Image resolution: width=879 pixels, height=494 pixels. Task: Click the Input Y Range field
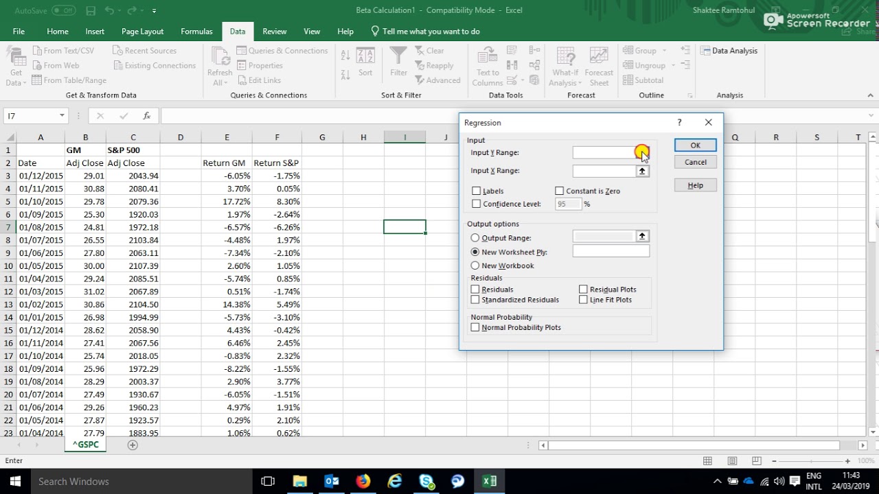(604, 153)
